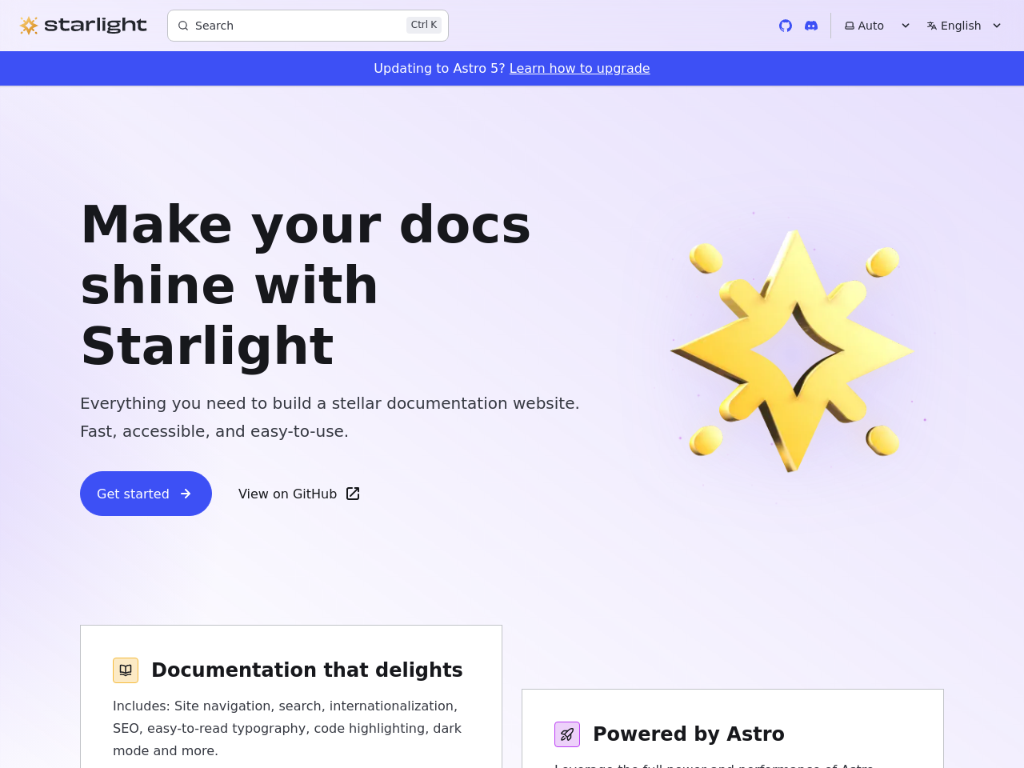Click the magnifier icon in search box
The height and width of the screenshot is (768, 1024).
click(x=183, y=26)
